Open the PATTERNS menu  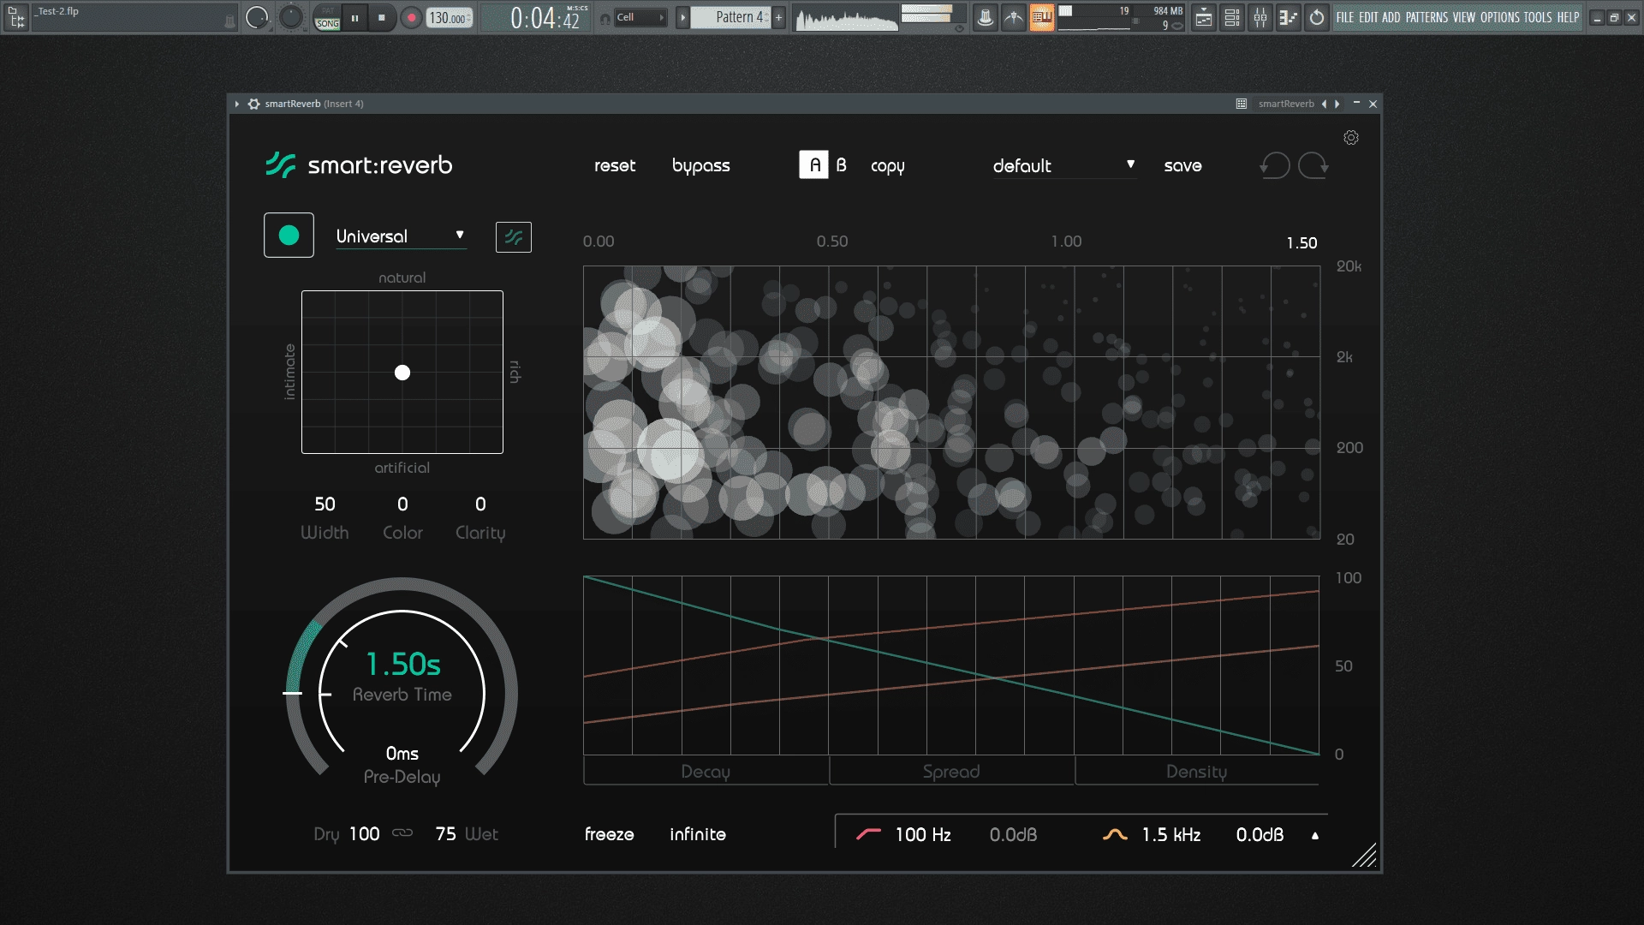pyautogui.click(x=1427, y=17)
